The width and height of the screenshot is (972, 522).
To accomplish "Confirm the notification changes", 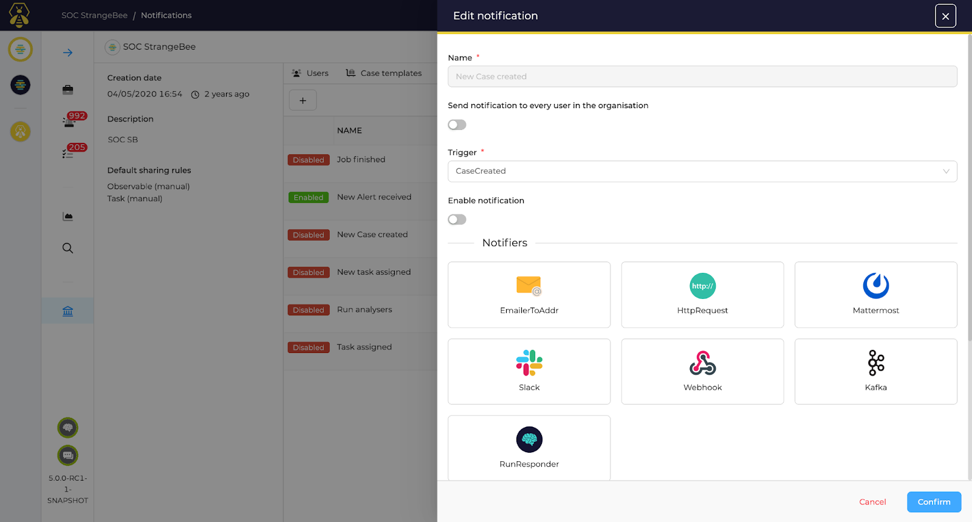I will click(x=934, y=502).
